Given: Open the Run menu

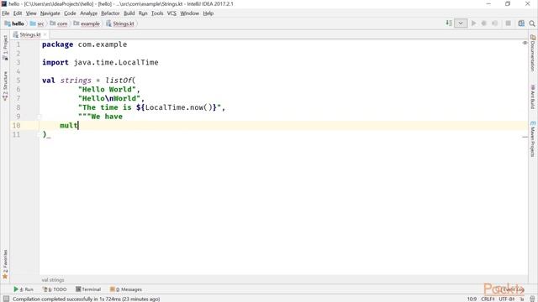Looking at the screenshot, I should [143, 13].
